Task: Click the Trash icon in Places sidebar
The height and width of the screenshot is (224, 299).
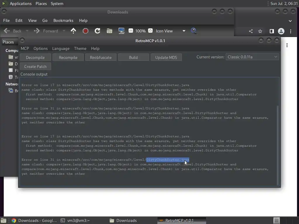Action: point(11,77)
